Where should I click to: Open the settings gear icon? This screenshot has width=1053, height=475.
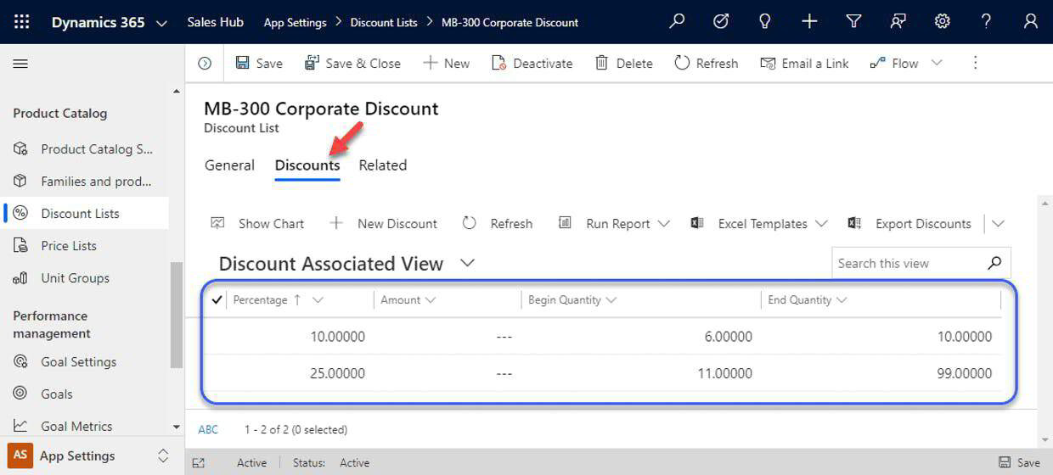(942, 22)
